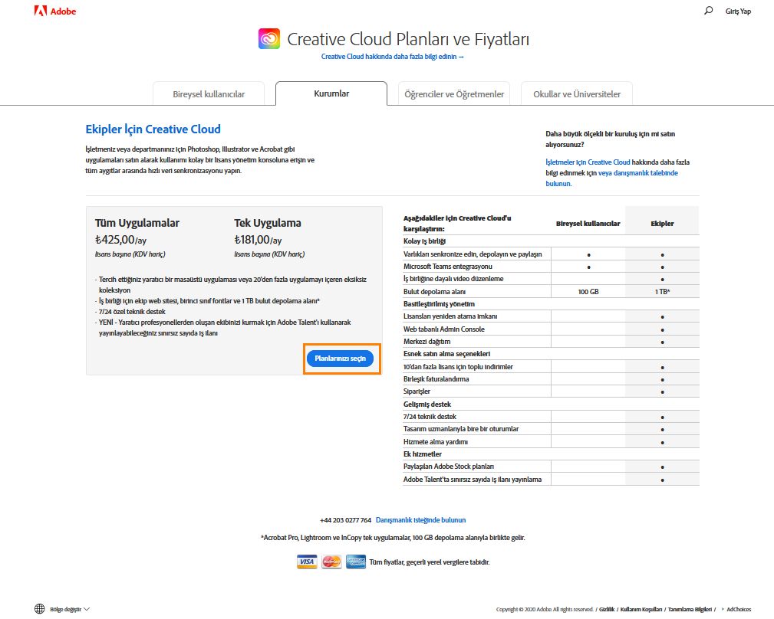This screenshot has height=619, width=774.
Task: Open Öğrenciler ve Öğretmenler tab
Action: (454, 93)
